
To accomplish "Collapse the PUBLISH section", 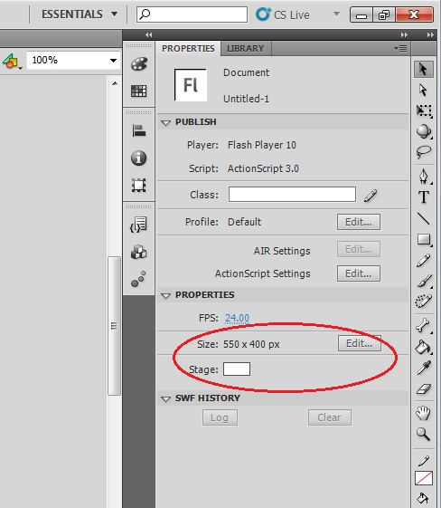I will pos(166,122).
